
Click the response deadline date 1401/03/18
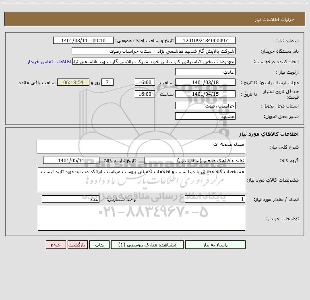tap(205, 82)
